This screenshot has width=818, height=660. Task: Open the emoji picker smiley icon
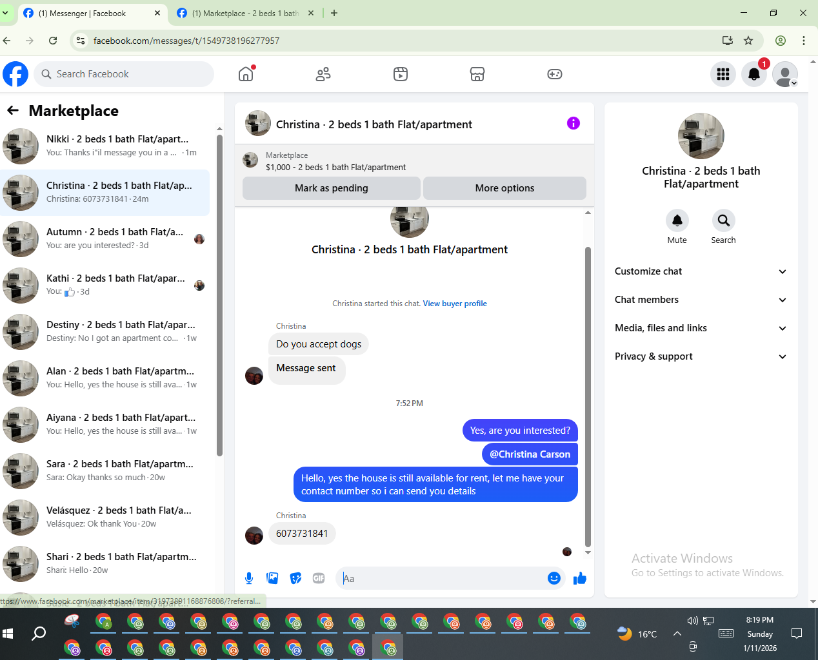pos(554,578)
